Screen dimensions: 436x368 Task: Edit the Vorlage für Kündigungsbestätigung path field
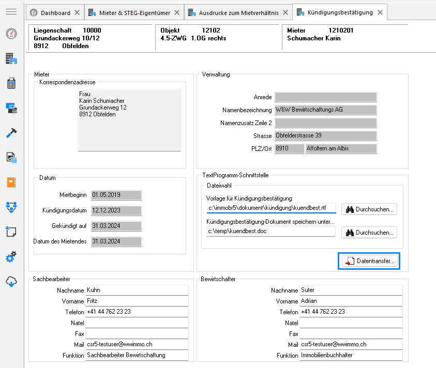click(271, 208)
